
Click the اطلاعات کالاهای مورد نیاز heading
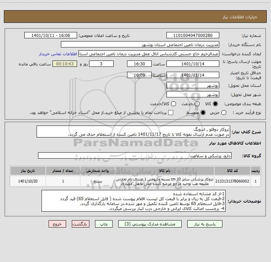(235, 143)
